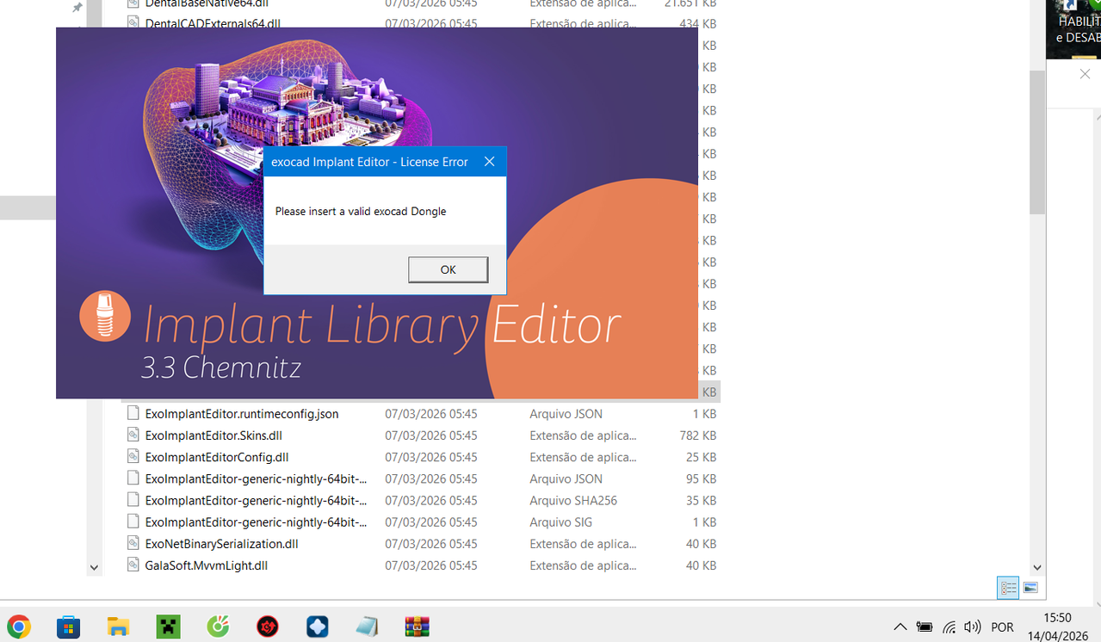Click file icon of ExoImplantEditor.Skins.dll
Screen dimensions: 1101x642
tap(133, 435)
